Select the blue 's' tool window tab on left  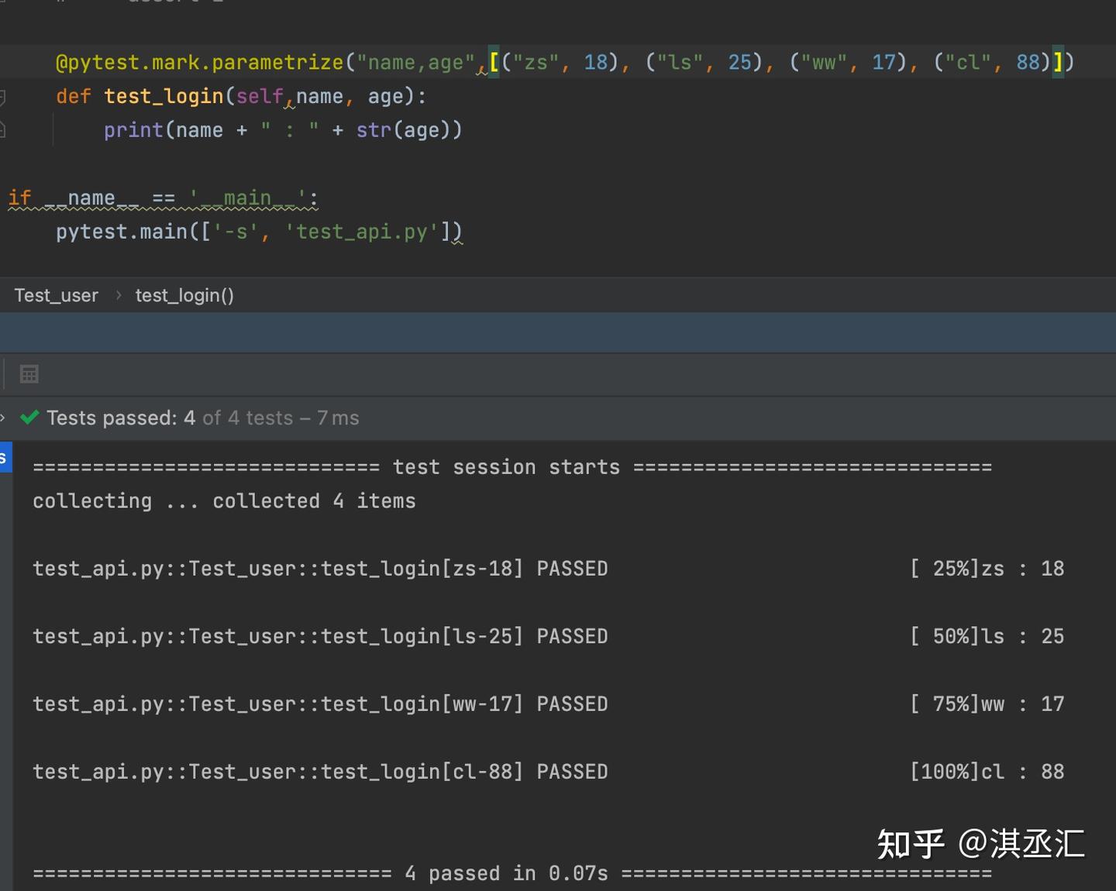click(6, 457)
